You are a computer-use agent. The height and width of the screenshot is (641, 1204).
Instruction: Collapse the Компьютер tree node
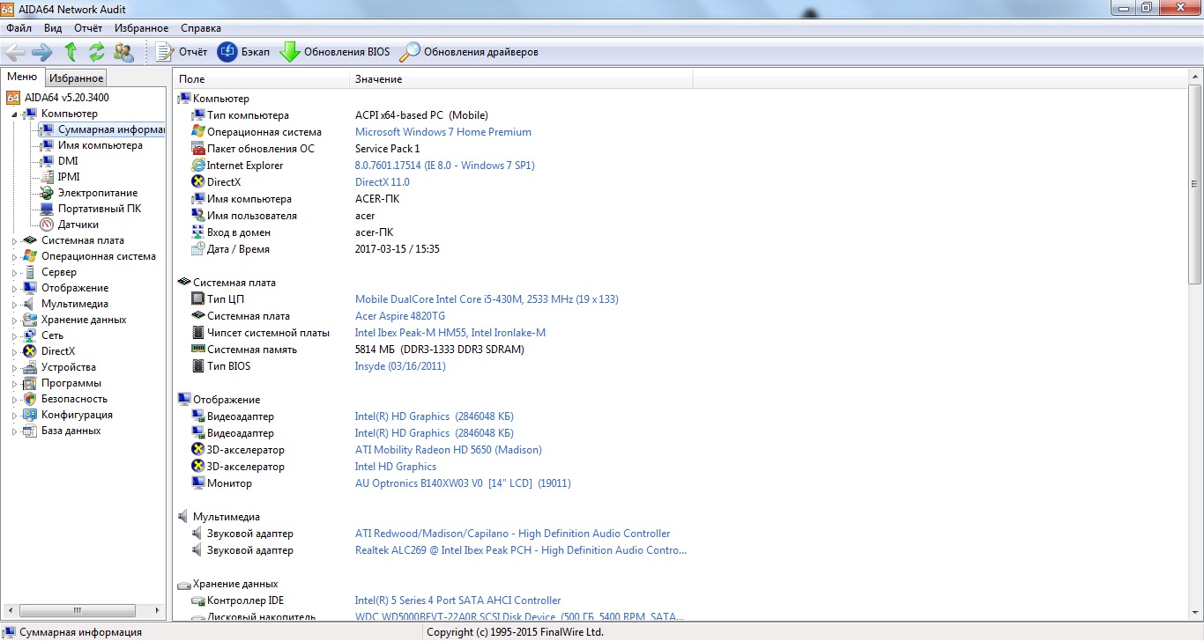pyautogui.click(x=14, y=114)
